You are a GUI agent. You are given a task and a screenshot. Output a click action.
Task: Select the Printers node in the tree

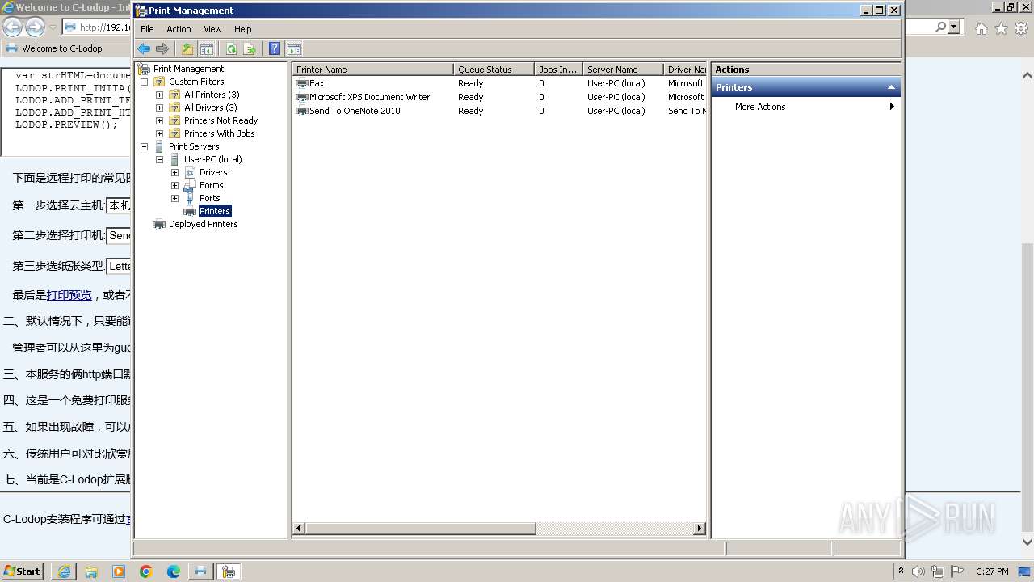pos(215,211)
